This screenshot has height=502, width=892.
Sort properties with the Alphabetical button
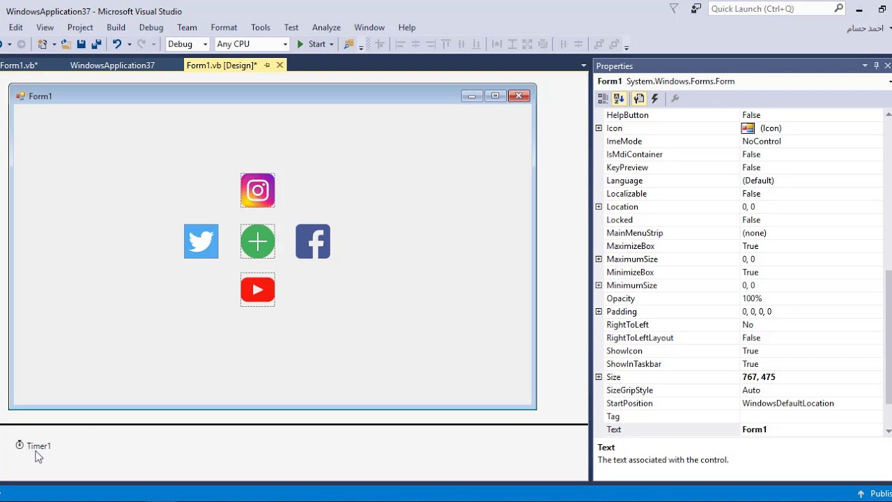click(x=619, y=99)
